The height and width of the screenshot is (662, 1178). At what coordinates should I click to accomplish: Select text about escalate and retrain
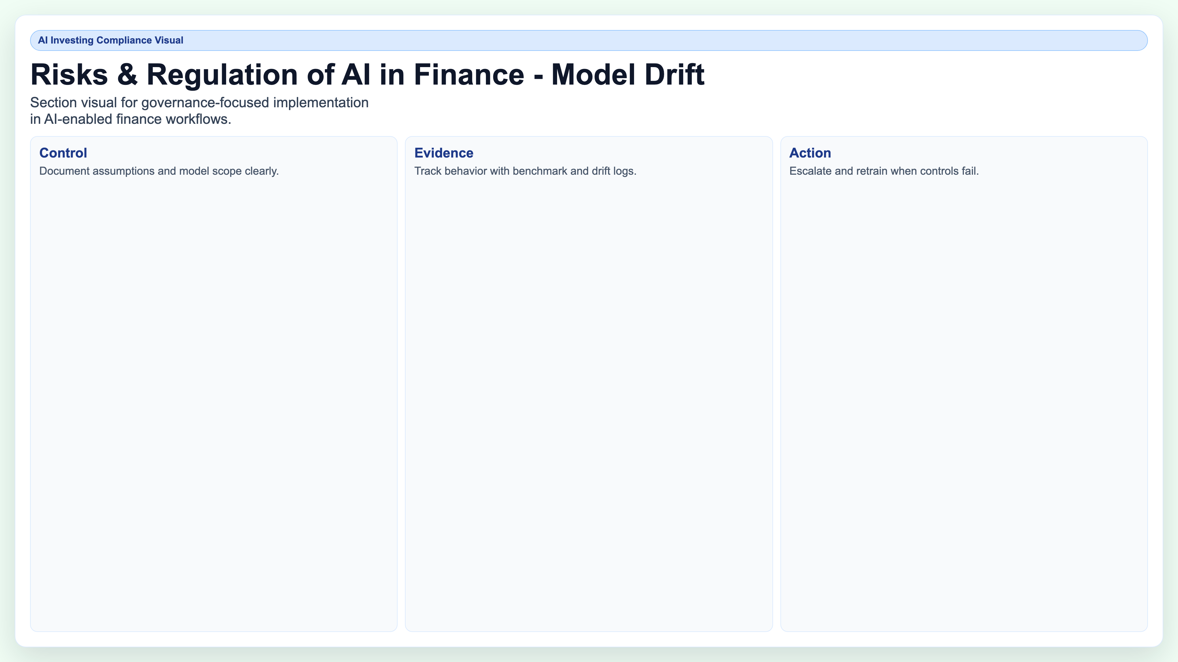(x=884, y=171)
